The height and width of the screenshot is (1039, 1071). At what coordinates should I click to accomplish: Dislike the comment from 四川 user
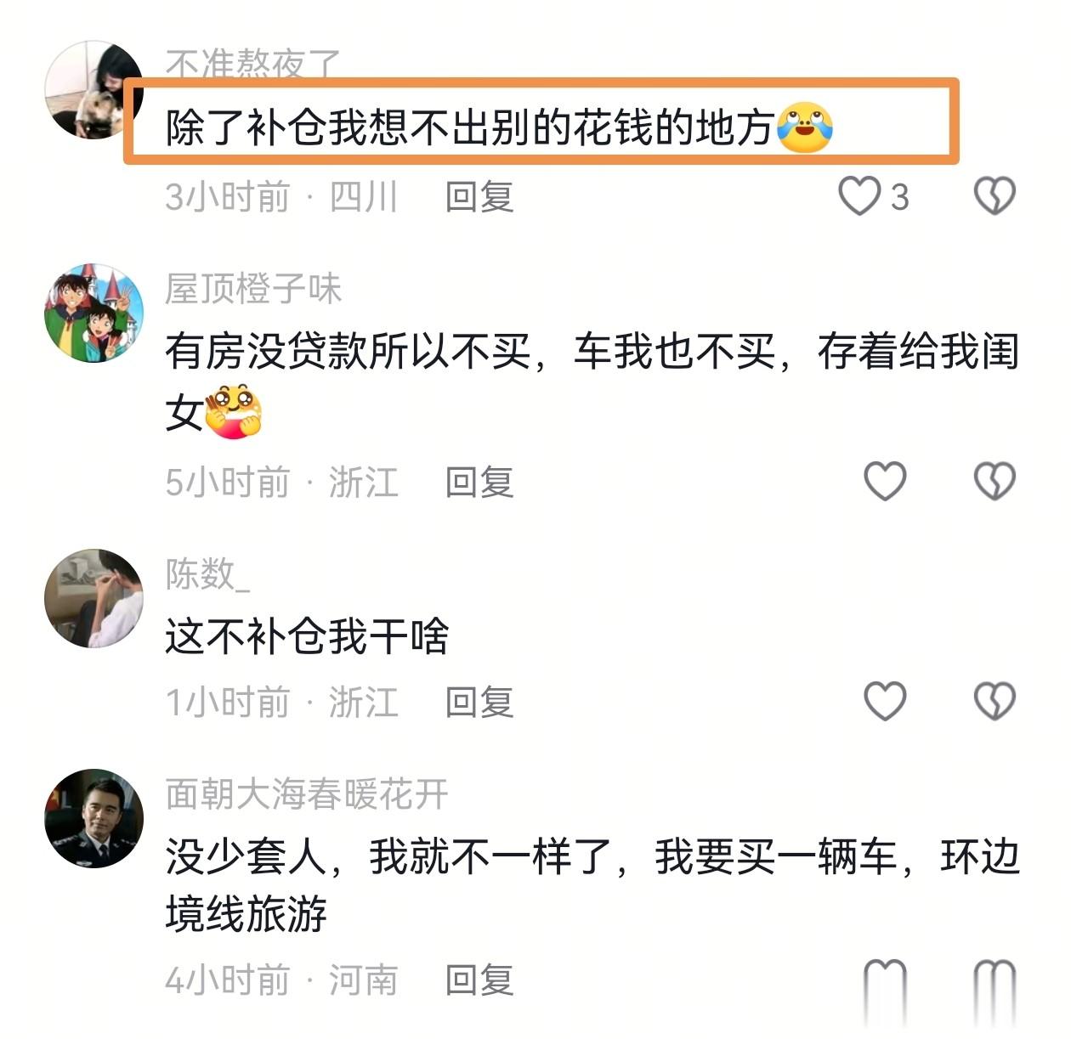point(994,196)
